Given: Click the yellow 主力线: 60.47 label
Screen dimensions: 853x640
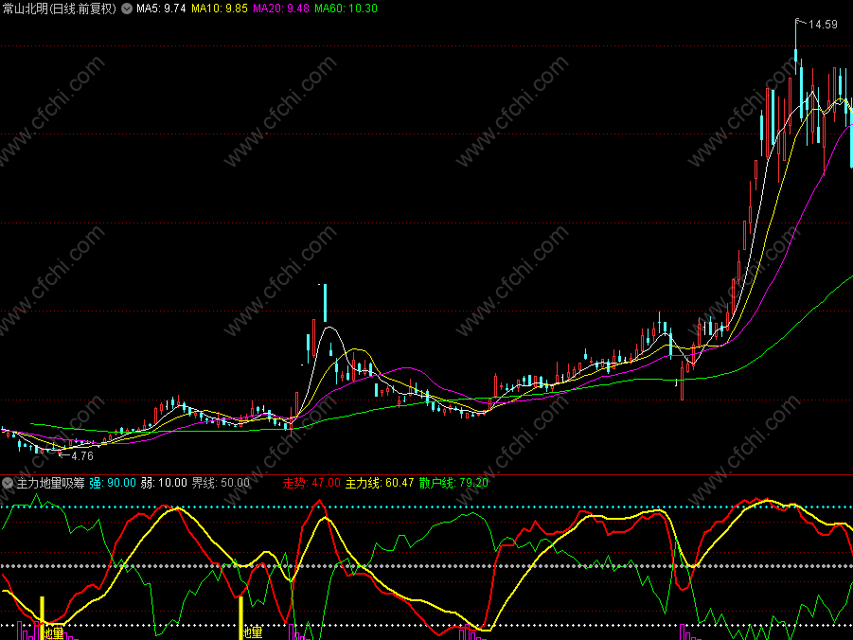Looking at the screenshot, I should point(380,483).
